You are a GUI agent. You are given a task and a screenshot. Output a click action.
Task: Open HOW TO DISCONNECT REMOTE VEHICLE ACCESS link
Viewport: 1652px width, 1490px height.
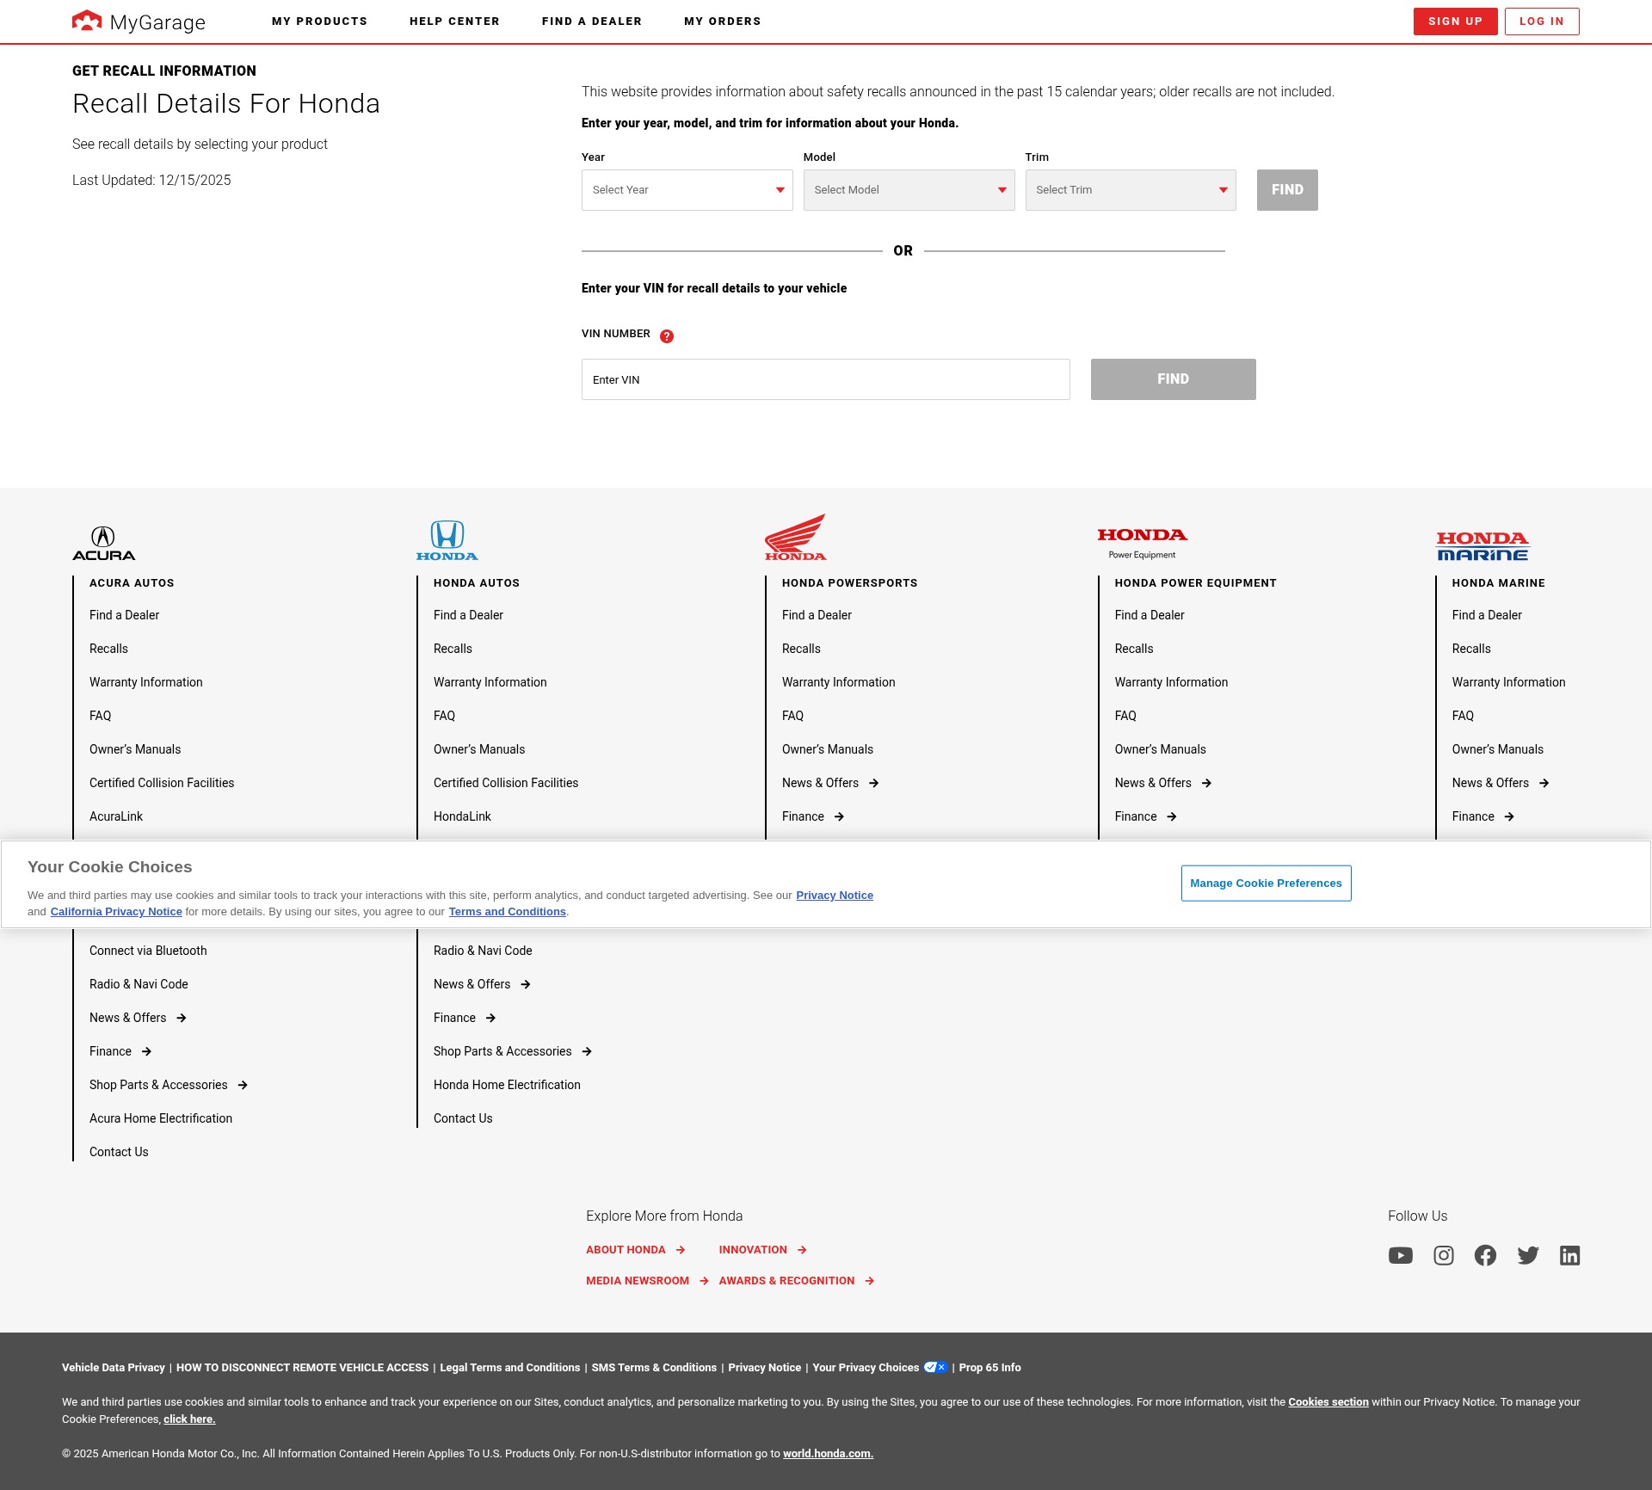302,1368
